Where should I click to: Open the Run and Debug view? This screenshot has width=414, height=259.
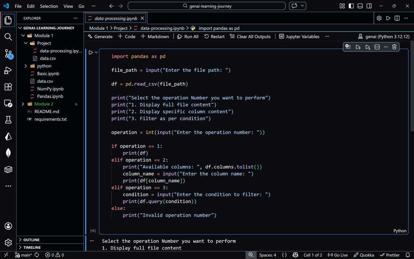pyautogui.click(x=8, y=70)
